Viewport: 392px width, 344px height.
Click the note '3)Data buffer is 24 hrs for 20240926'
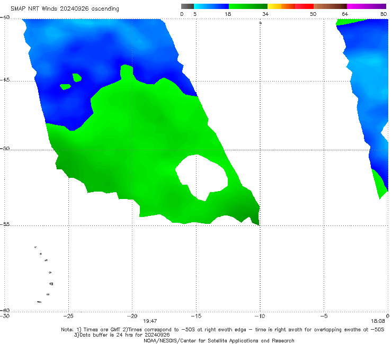point(122,335)
